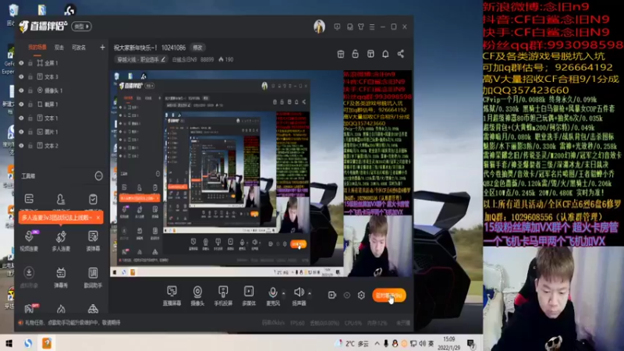Click lock icon above preview
This screenshot has width=624, height=351.
(356, 54)
